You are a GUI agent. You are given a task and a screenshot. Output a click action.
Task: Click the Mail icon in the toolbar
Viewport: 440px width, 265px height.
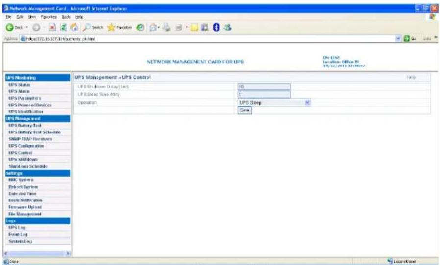(x=153, y=27)
